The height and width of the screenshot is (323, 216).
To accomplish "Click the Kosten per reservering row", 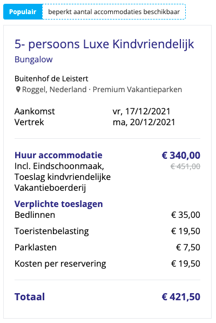I will point(107,264).
